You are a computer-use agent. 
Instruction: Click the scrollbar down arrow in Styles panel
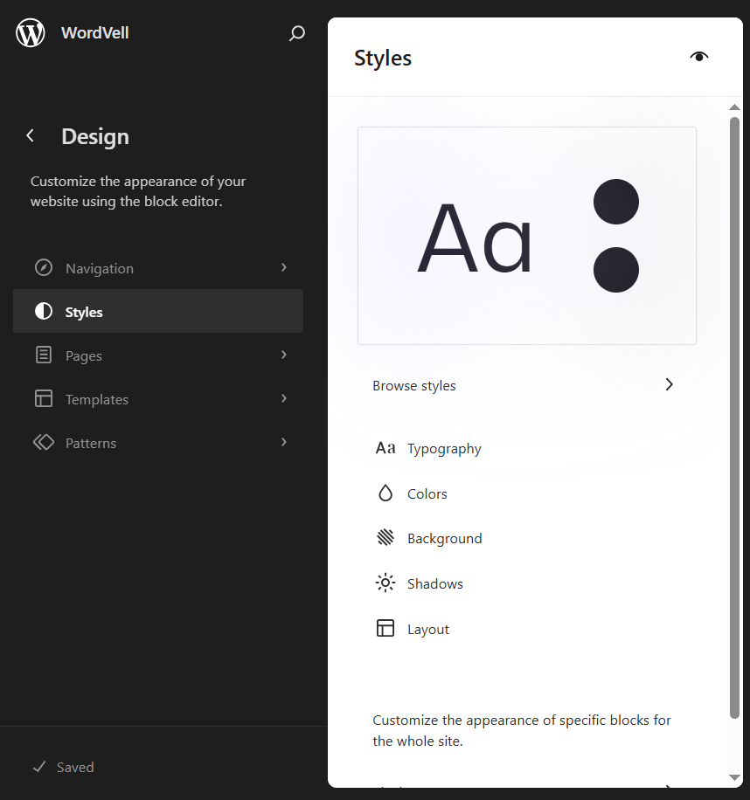pos(734,777)
